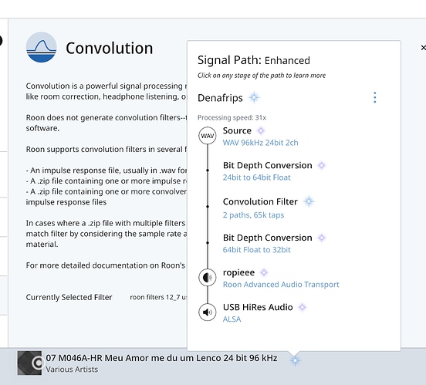Open the 64bit Float to 32bit stage

coord(257,250)
